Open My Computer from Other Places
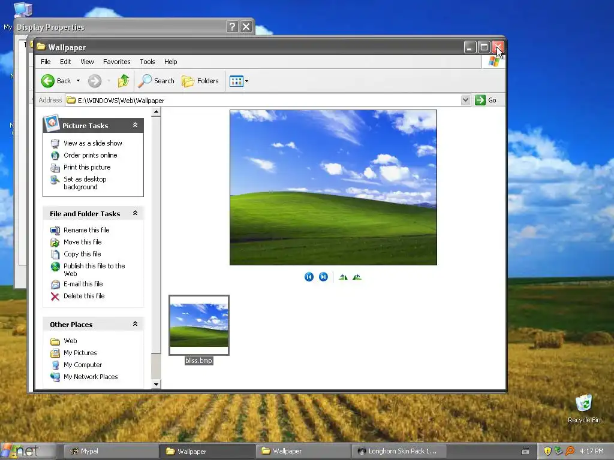614x460 pixels. click(x=83, y=365)
